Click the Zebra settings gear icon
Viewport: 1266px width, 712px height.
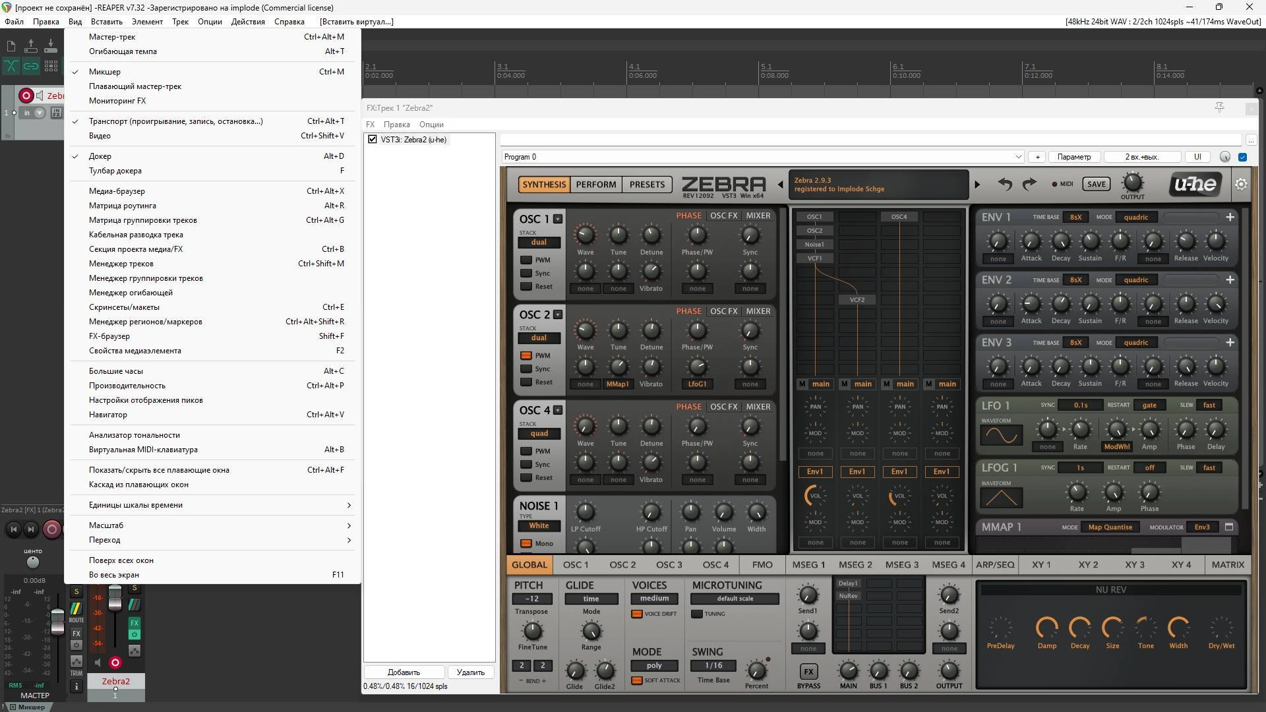tap(1241, 184)
